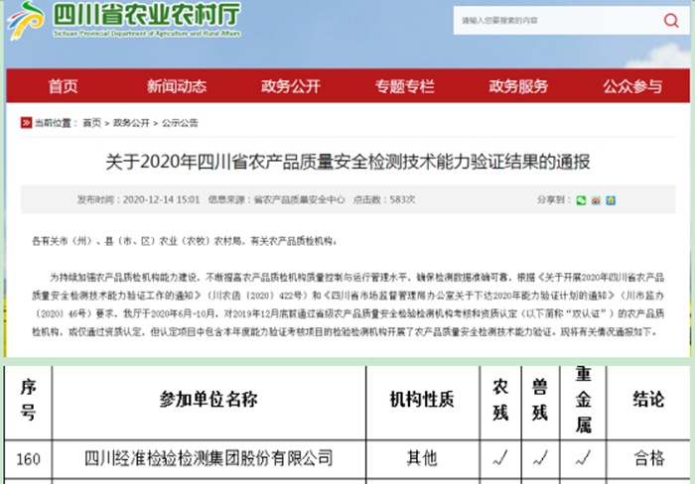Screen dimensions: 695x484
Task: Click the third blue share icon
Action: click(611, 200)
